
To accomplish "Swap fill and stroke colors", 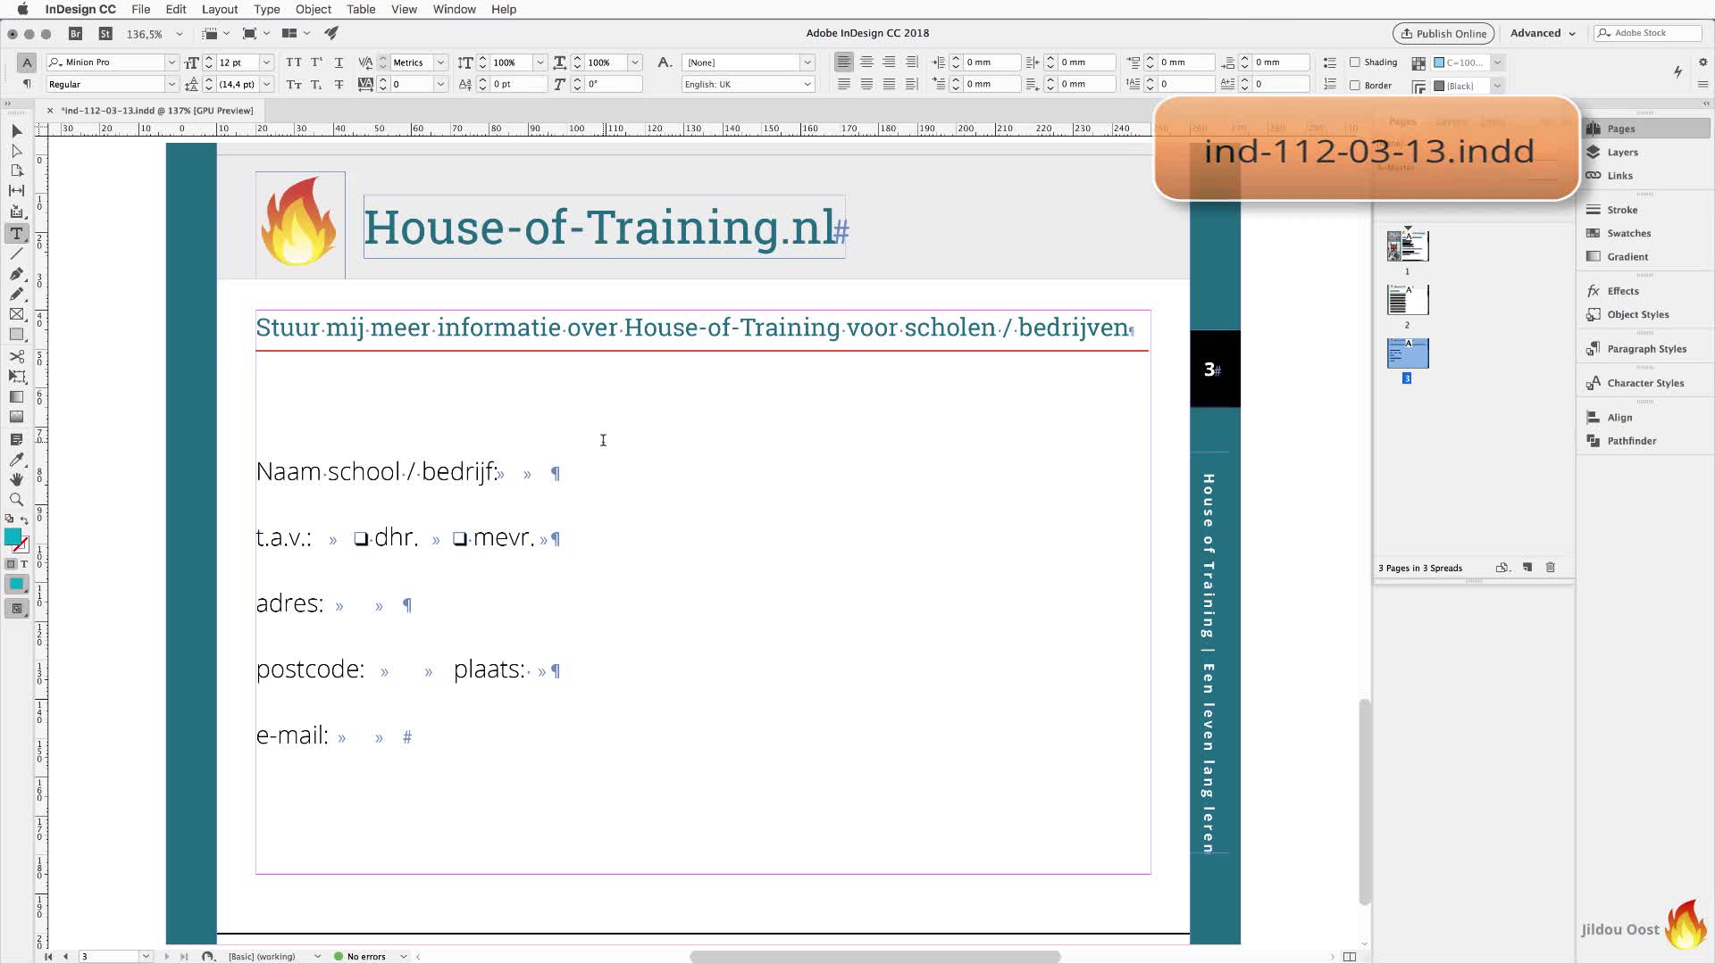I will [25, 519].
